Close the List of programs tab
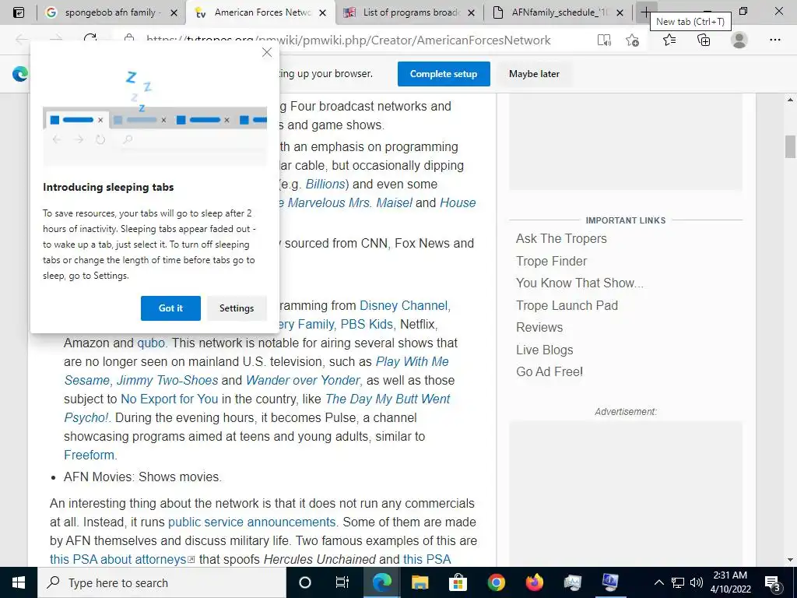The image size is (797, 598). (471, 12)
